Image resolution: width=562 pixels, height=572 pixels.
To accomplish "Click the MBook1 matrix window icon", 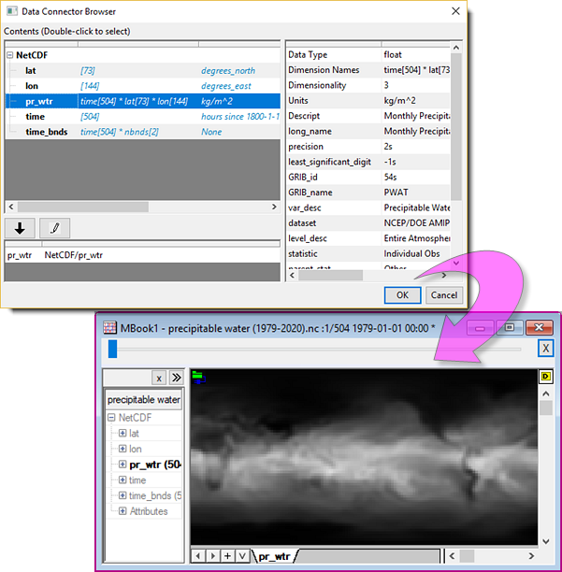I will pyautogui.click(x=109, y=327).
